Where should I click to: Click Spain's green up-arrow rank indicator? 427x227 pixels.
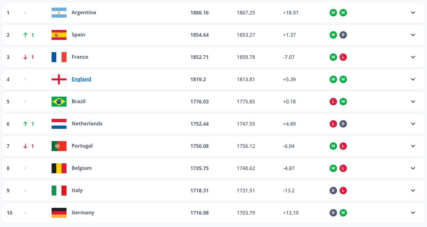click(x=25, y=35)
